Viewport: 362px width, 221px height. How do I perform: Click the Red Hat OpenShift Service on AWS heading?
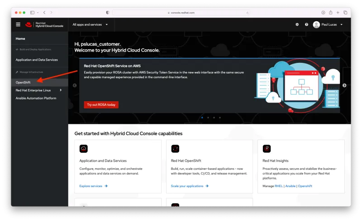pyautogui.click(x=112, y=66)
